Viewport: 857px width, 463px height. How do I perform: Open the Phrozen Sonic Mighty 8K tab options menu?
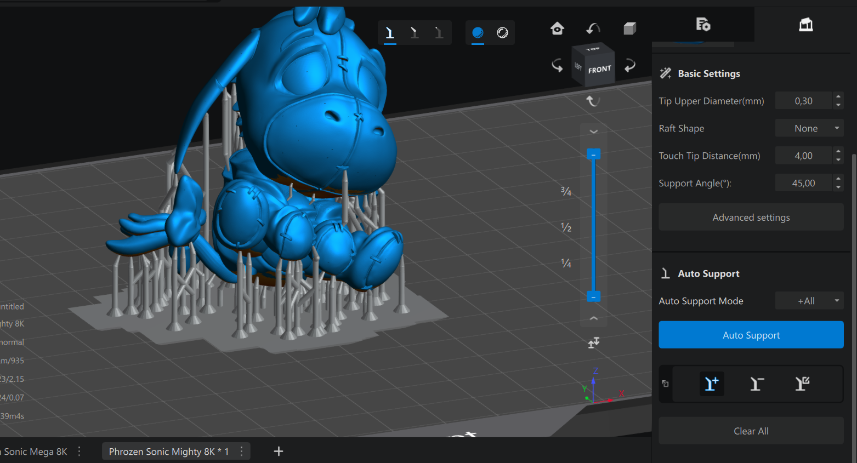coord(242,451)
